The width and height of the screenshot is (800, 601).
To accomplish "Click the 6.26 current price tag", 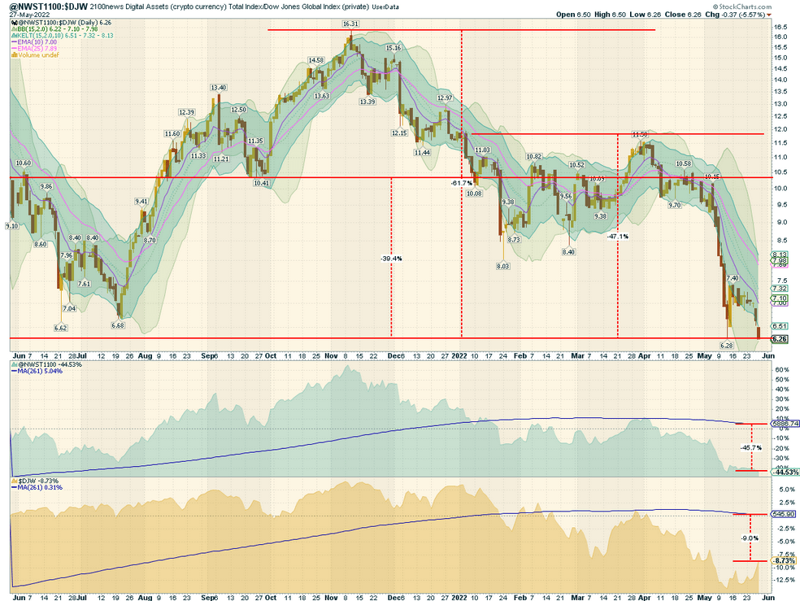I will [779, 339].
